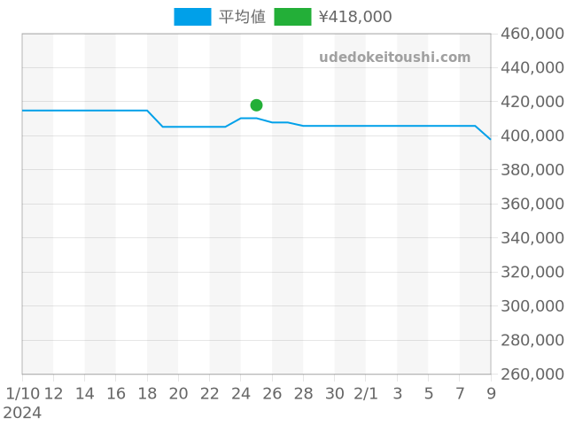The height and width of the screenshot is (425, 567).
Task: Click the 2024 year label
Action: (x=22, y=413)
